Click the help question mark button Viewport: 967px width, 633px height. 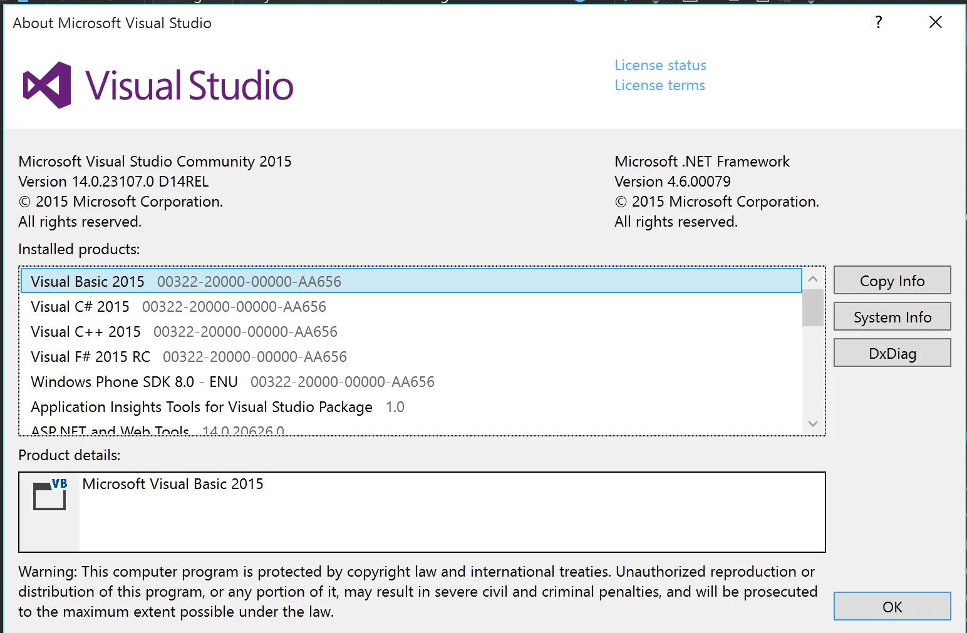(x=879, y=23)
